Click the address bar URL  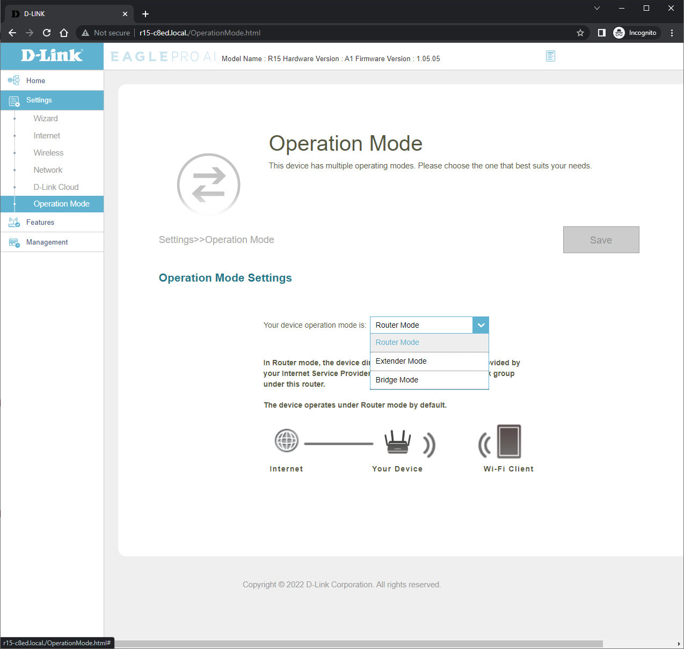tap(200, 33)
